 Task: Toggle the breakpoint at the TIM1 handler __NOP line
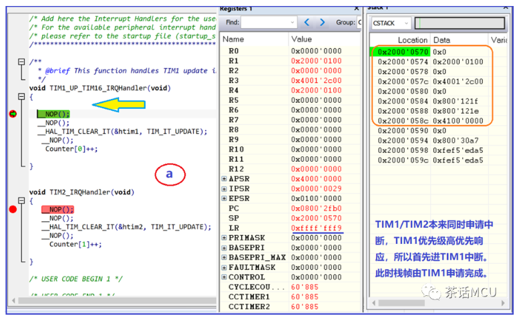(x=13, y=114)
